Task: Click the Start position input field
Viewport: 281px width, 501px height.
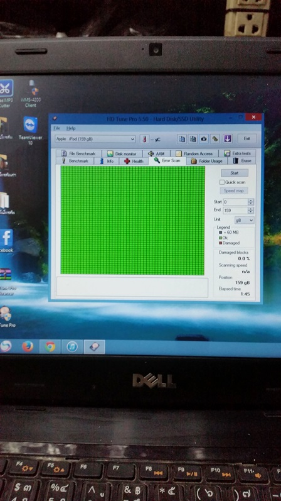Action: (236, 202)
